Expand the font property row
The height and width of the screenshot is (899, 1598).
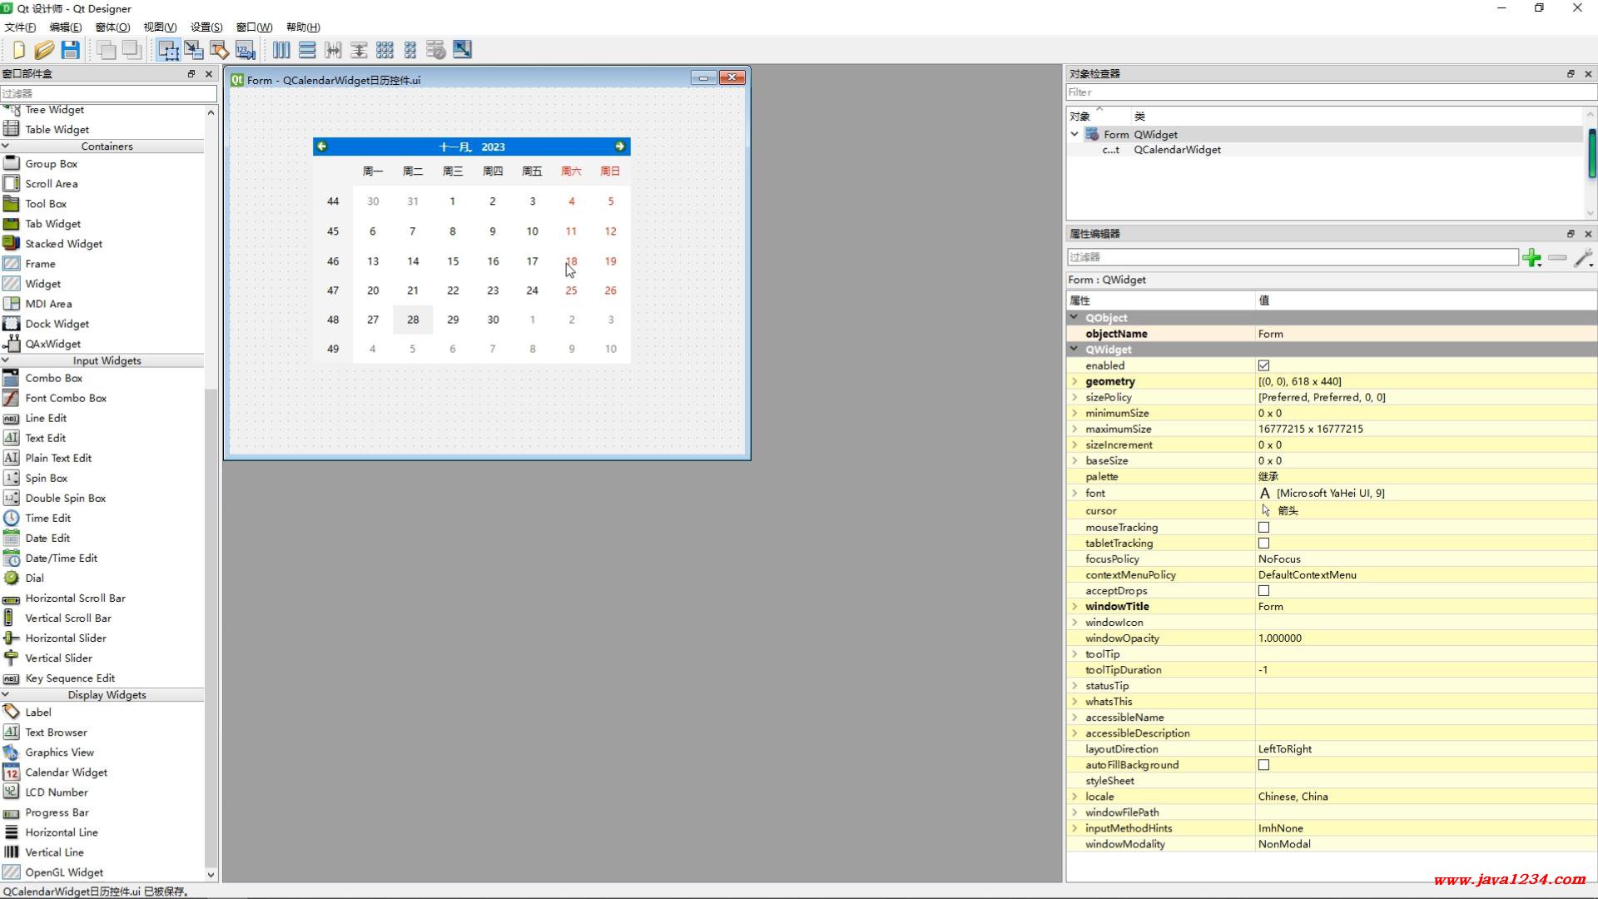[x=1074, y=493]
